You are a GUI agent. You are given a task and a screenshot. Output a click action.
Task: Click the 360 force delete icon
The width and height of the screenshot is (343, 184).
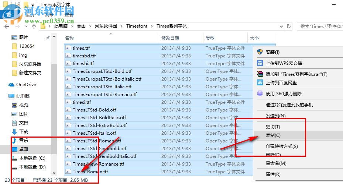[260, 93]
